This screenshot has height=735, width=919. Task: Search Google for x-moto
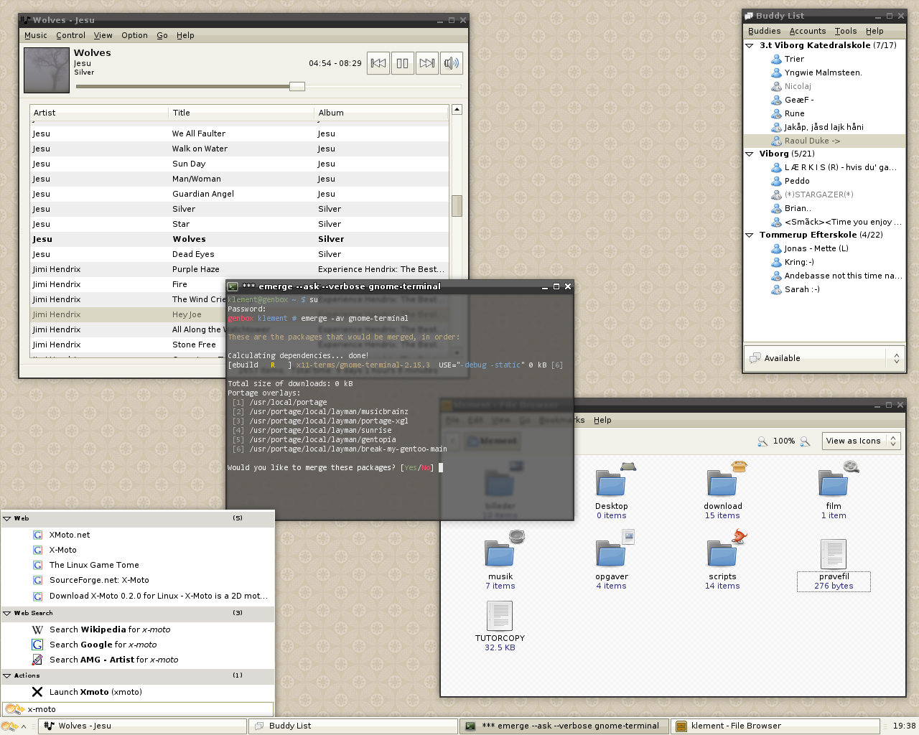138,645
